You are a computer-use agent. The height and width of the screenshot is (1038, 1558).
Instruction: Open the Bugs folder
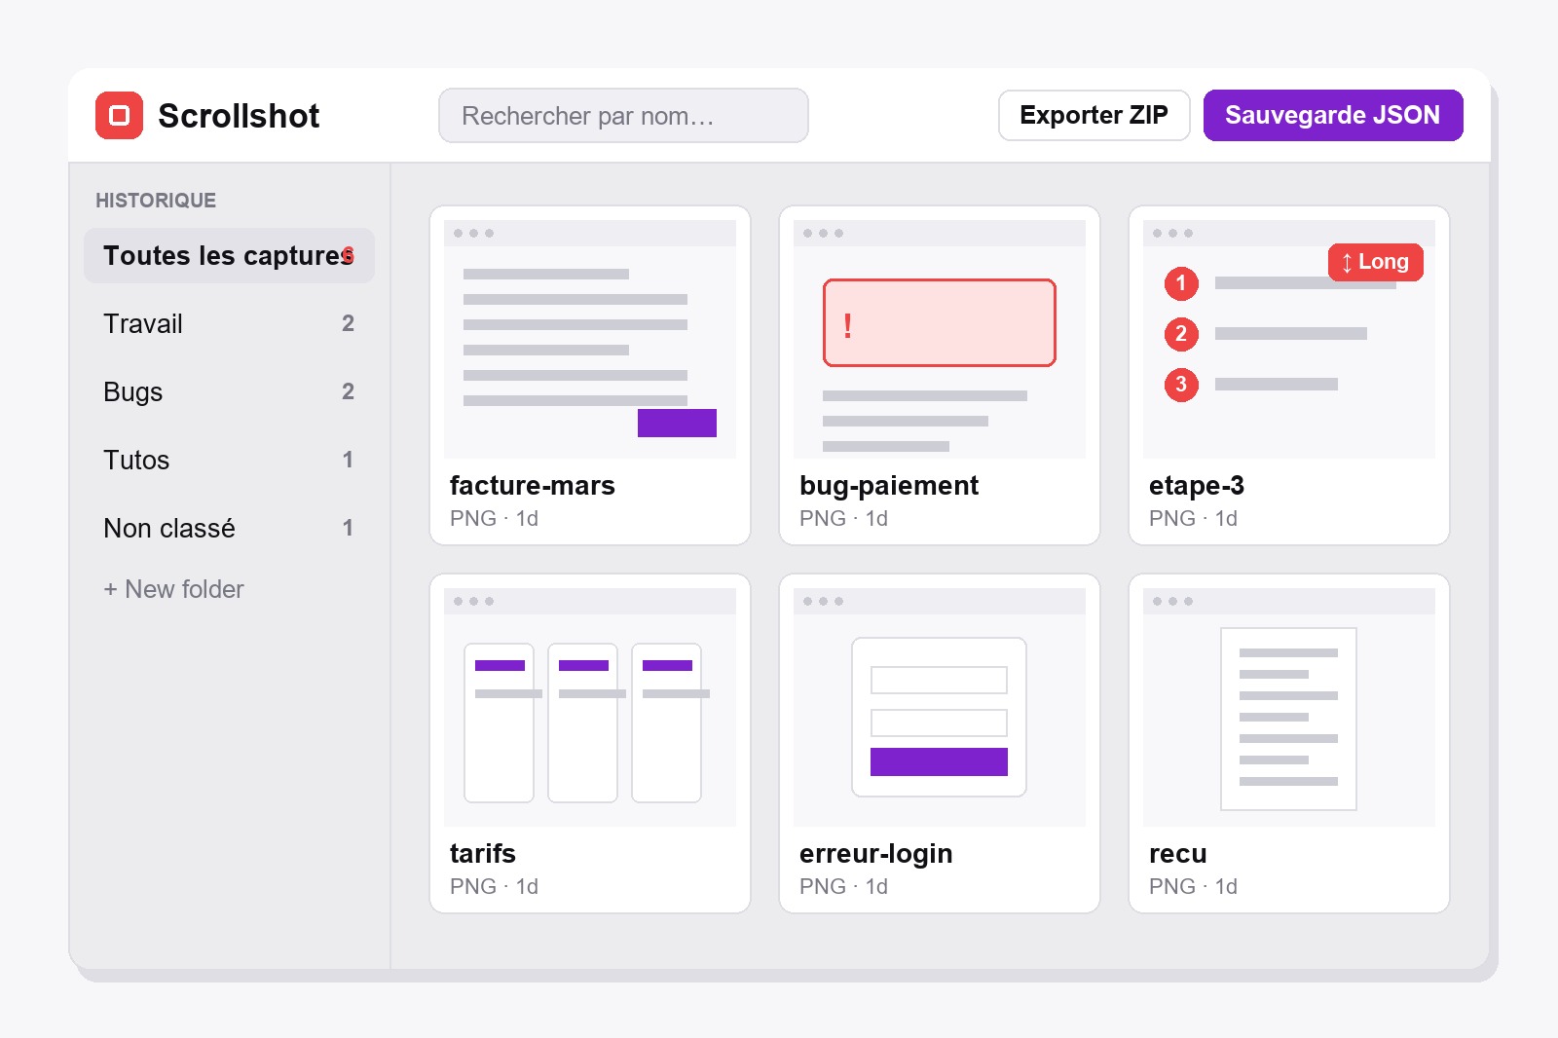[x=229, y=391]
